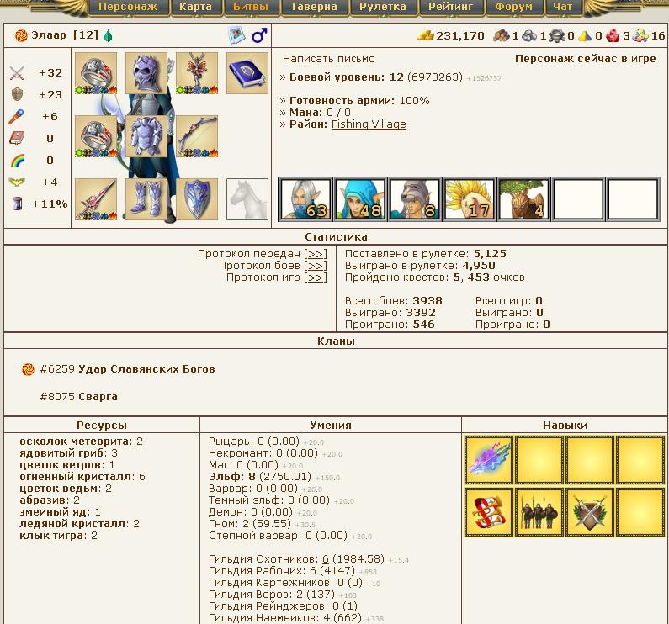Select the lower ring slot

tap(96, 136)
